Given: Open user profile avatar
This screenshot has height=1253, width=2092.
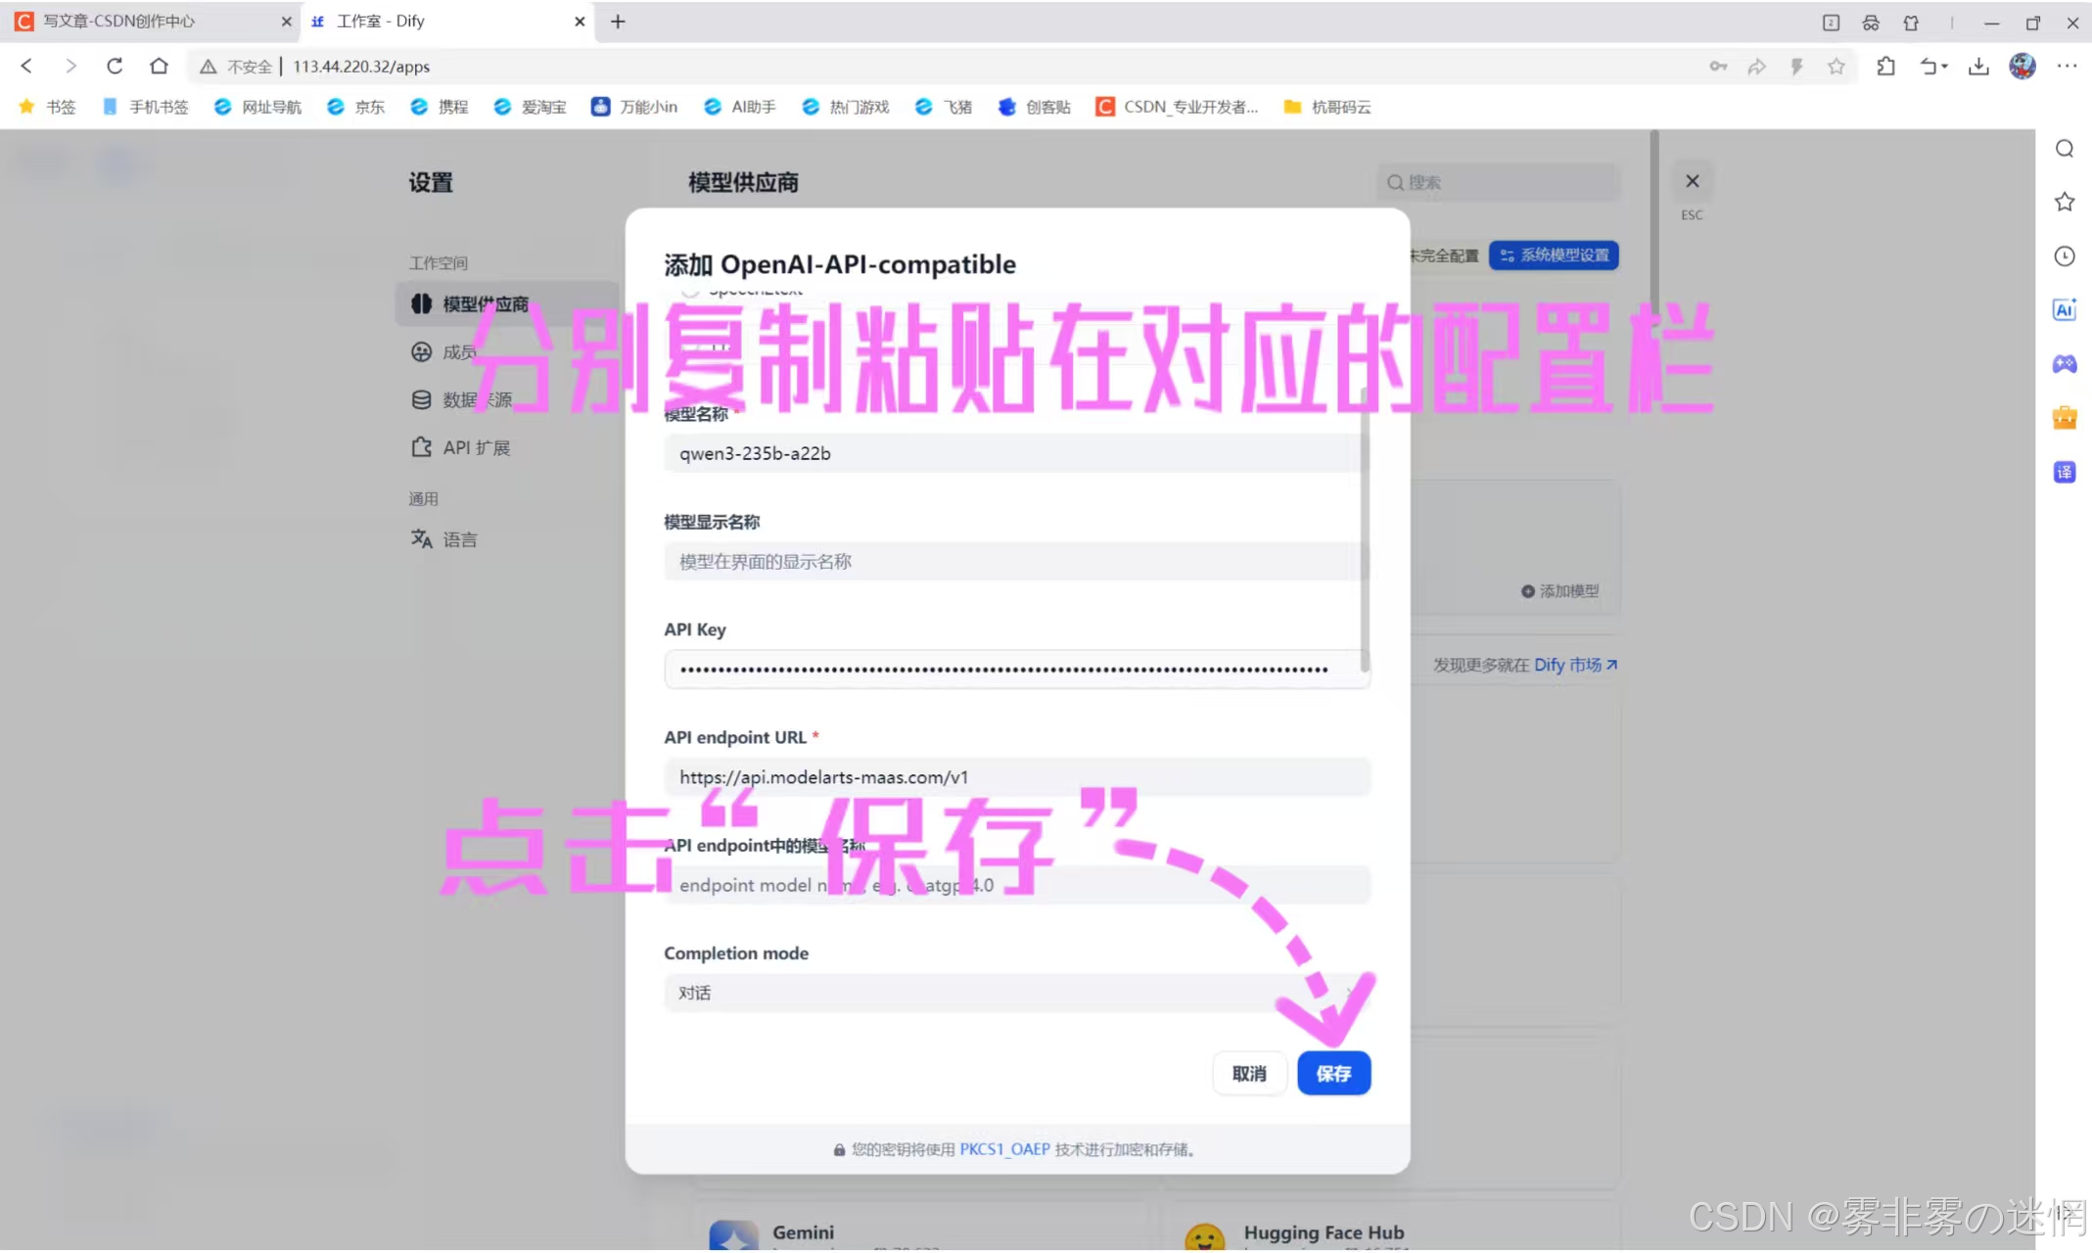Looking at the screenshot, I should click(2022, 66).
